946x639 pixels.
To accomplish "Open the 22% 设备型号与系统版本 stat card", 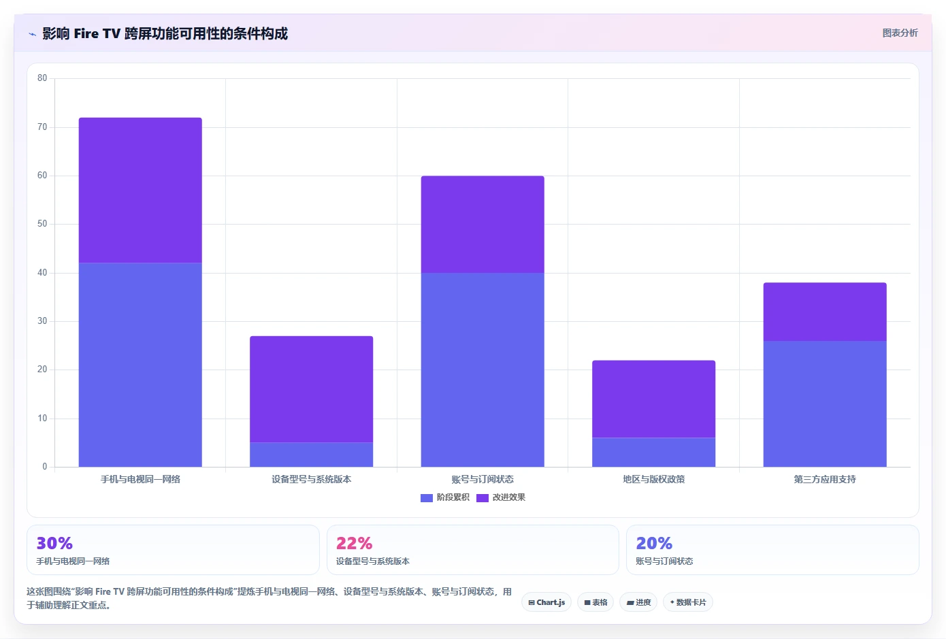I will pyautogui.click(x=473, y=550).
